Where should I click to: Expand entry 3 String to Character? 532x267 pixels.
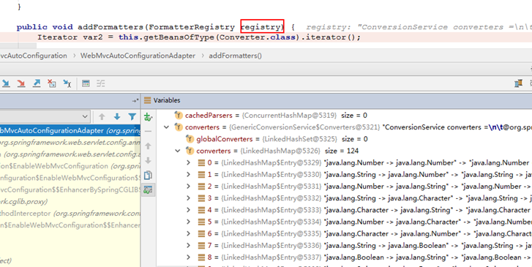(189, 198)
